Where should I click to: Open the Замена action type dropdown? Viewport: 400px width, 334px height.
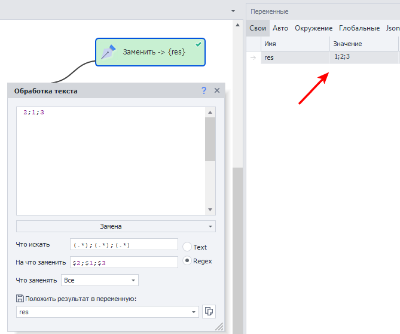pyautogui.click(x=115, y=226)
